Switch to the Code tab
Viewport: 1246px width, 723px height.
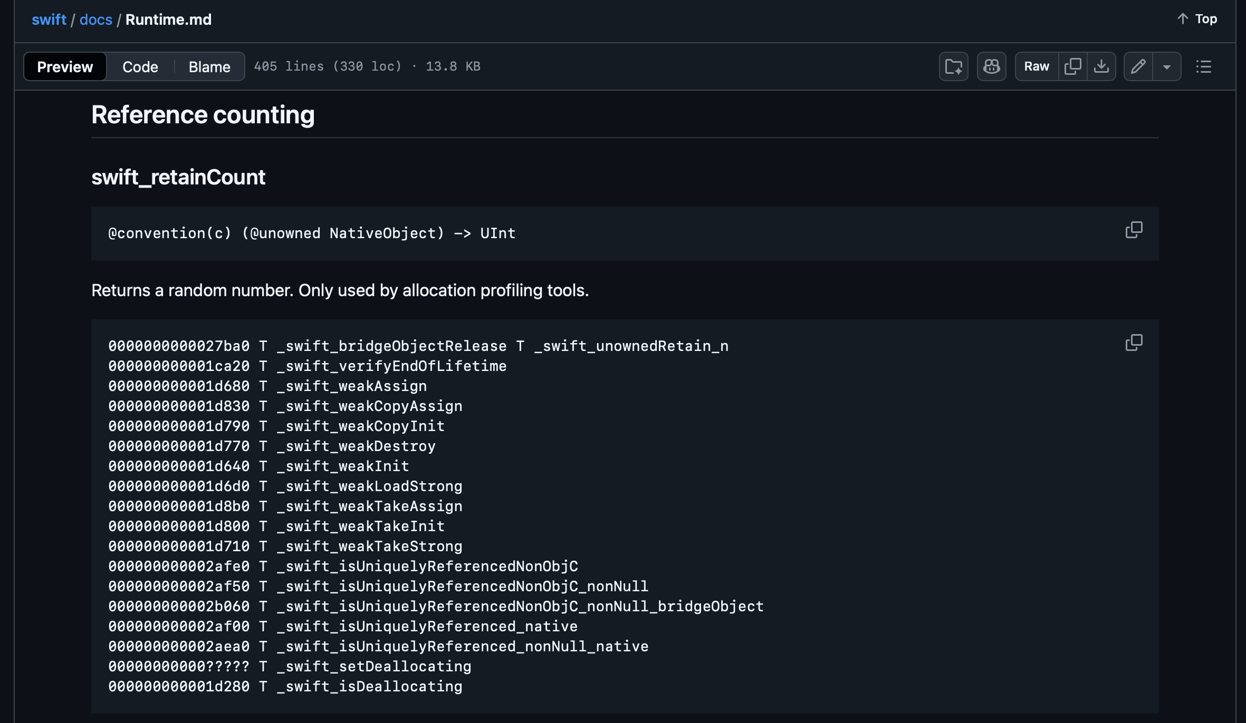pos(140,66)
